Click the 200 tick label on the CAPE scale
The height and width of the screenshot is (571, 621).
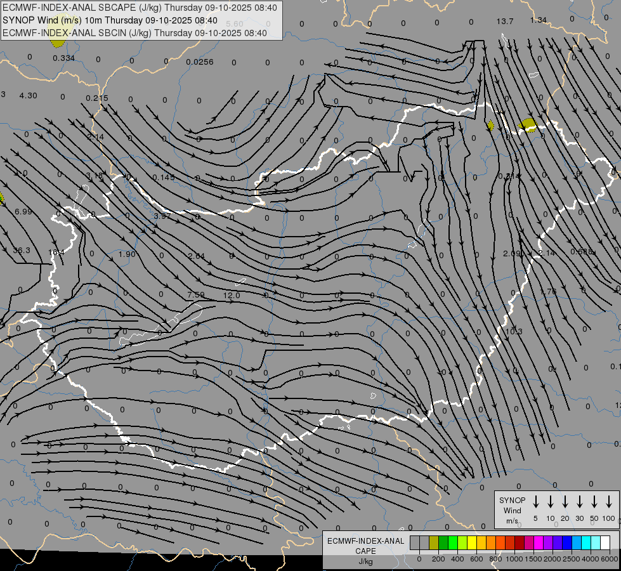(438, 559)
